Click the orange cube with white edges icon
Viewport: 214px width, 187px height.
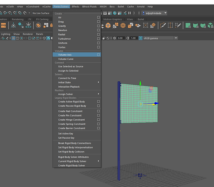[x=108, y=25]
